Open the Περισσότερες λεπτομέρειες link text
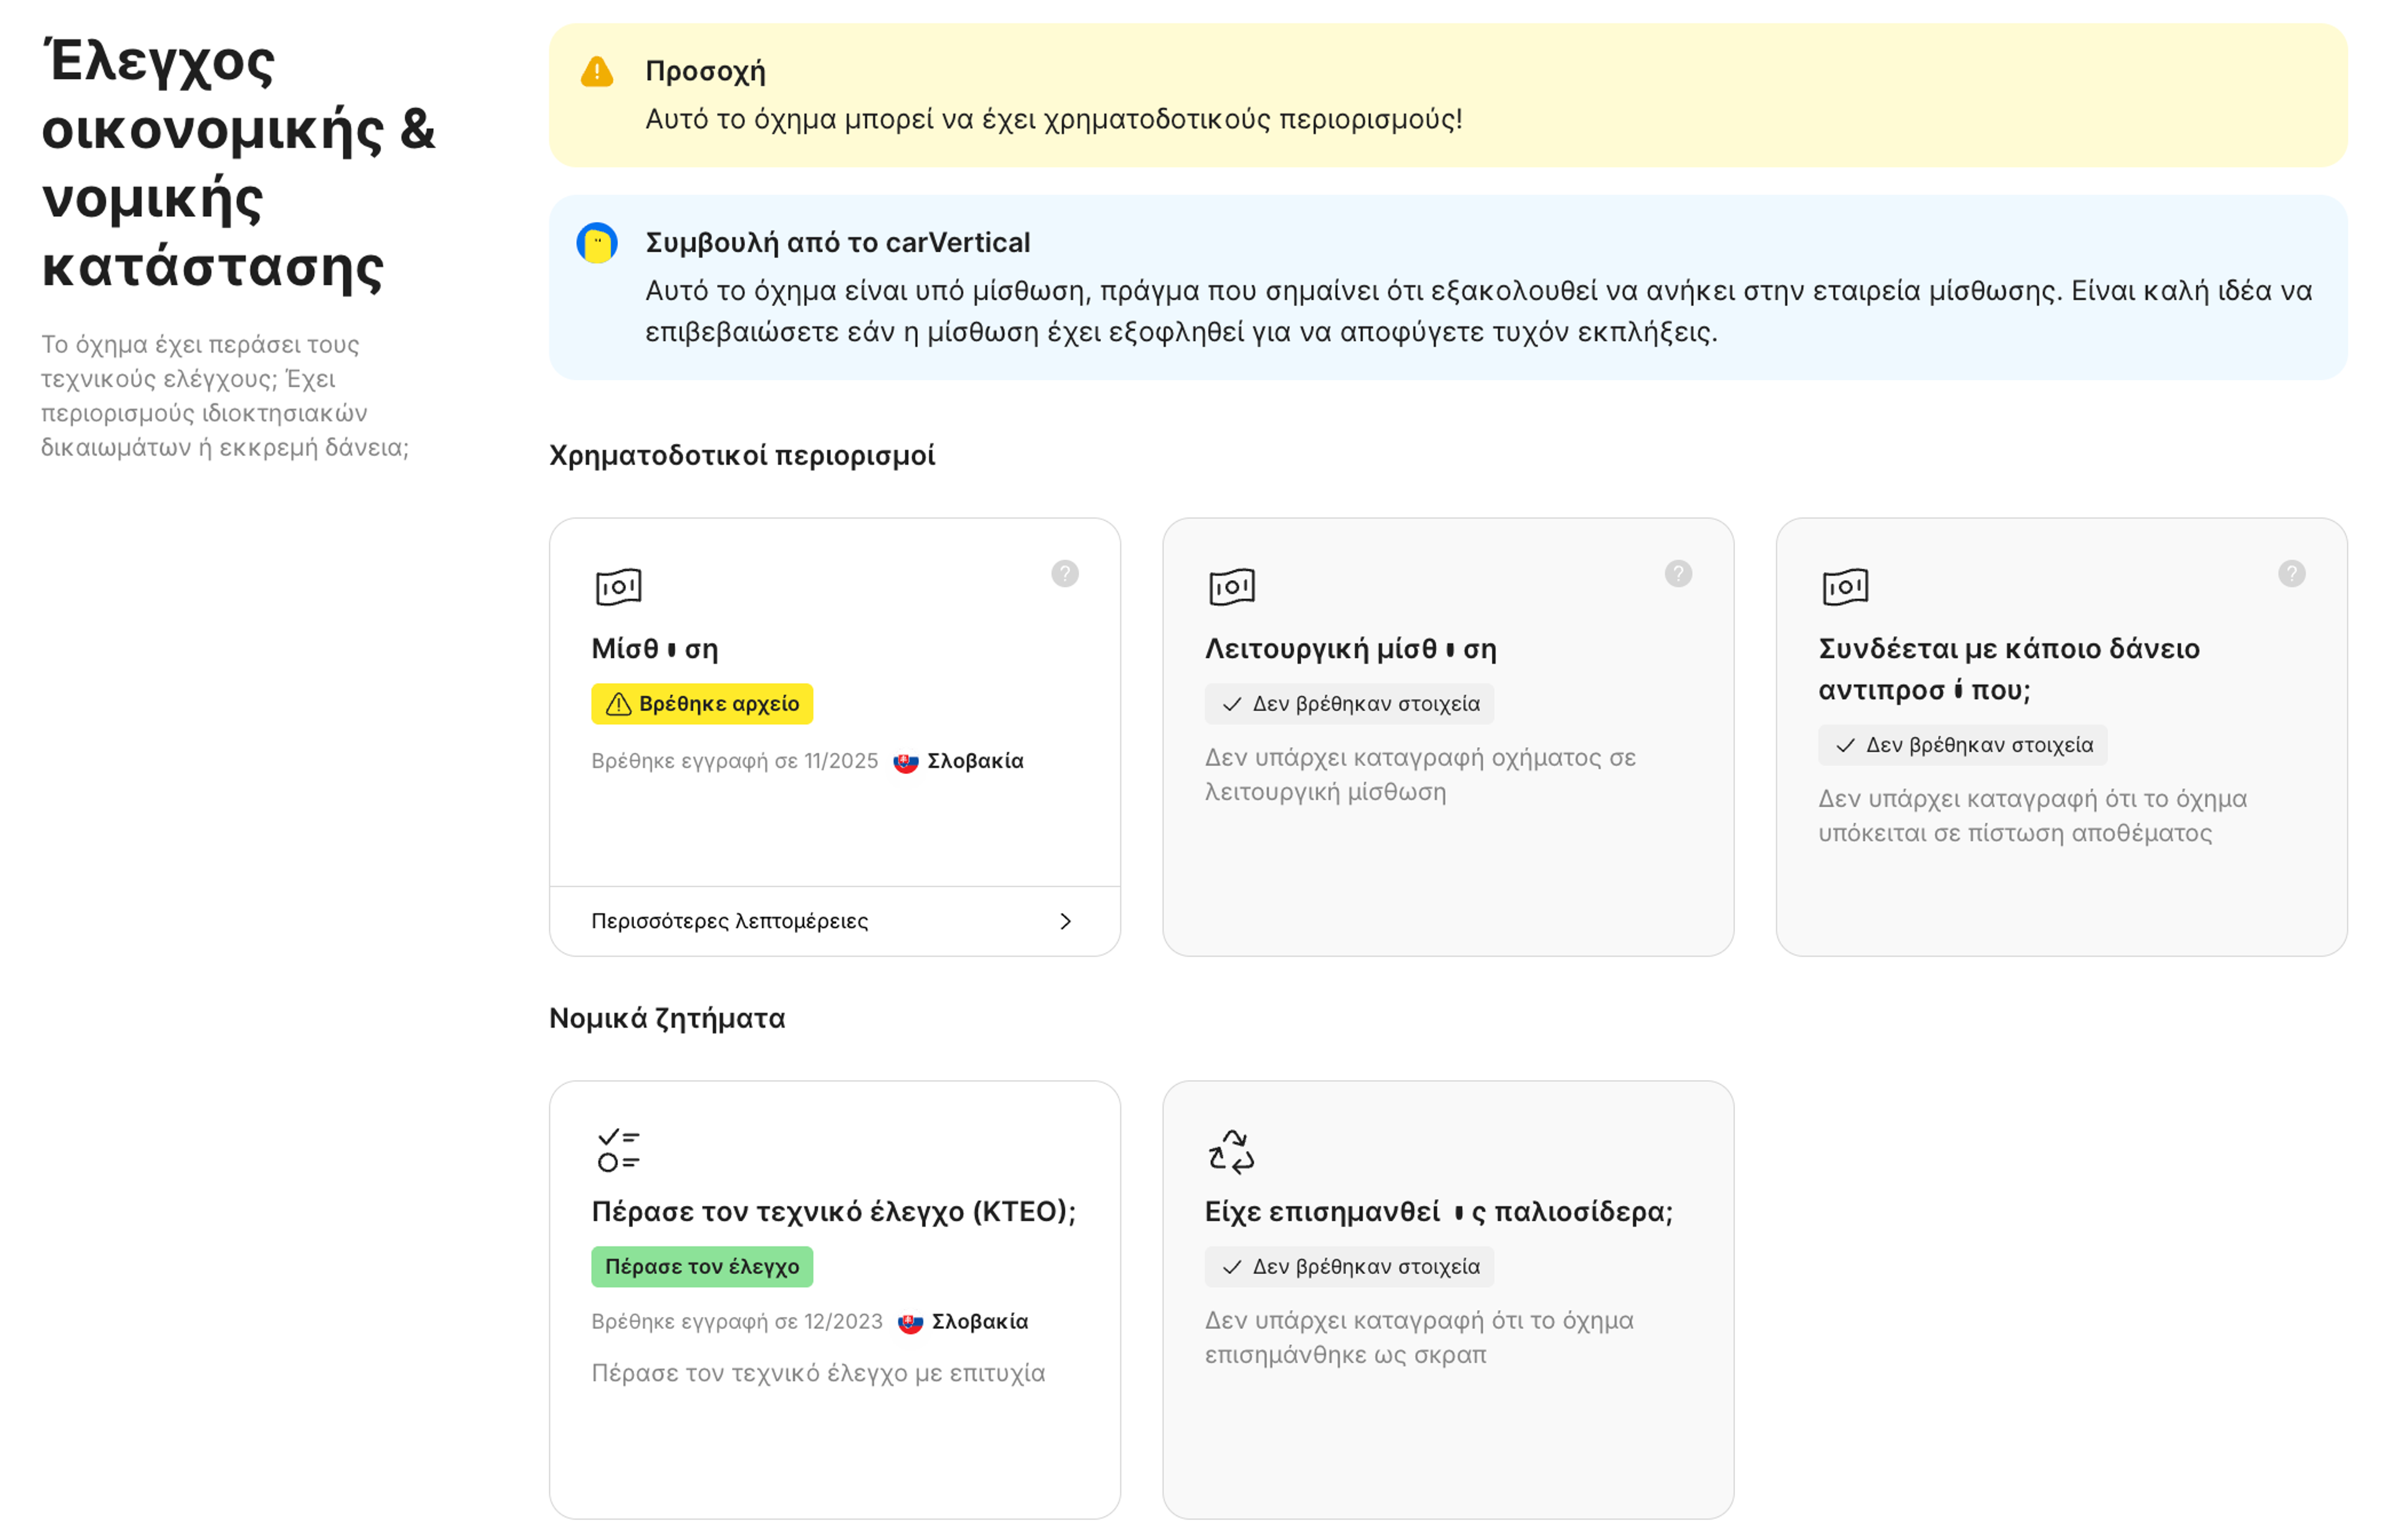The width and height of the screenshot is (2394, 1540). click(x=729, y=921)
